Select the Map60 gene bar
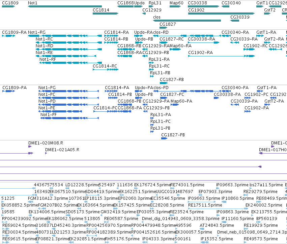Viewport: 287px width, 244px height. tap(175, 6)
